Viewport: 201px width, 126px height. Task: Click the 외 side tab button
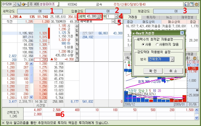pyautogui.click(x=77, y=40)
